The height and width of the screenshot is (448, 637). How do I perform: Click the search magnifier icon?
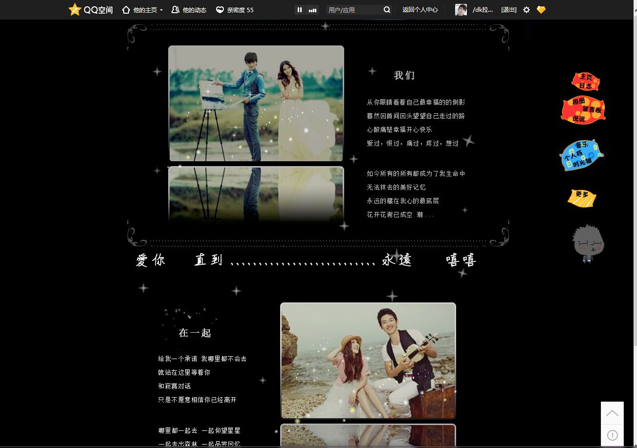[x=387, y=10]
